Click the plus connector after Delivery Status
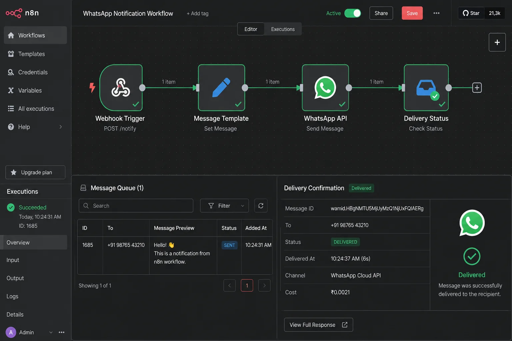 (477, 88)
